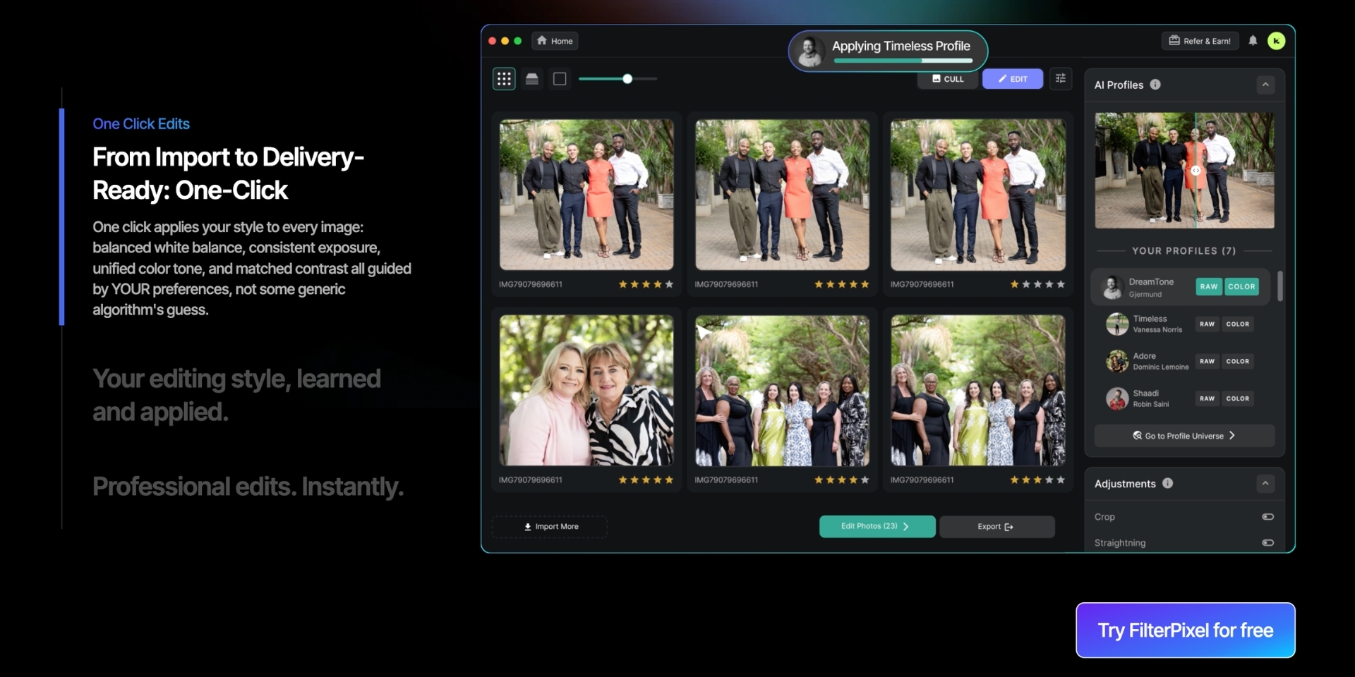This screenshot has width=1355, height=677.
Task: Toggle the Straightning adjustment switch
Action: 1267,543
